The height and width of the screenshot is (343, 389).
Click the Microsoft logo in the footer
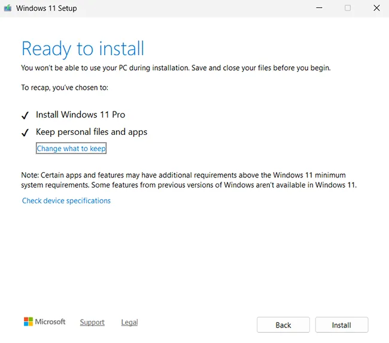(45, 321)
